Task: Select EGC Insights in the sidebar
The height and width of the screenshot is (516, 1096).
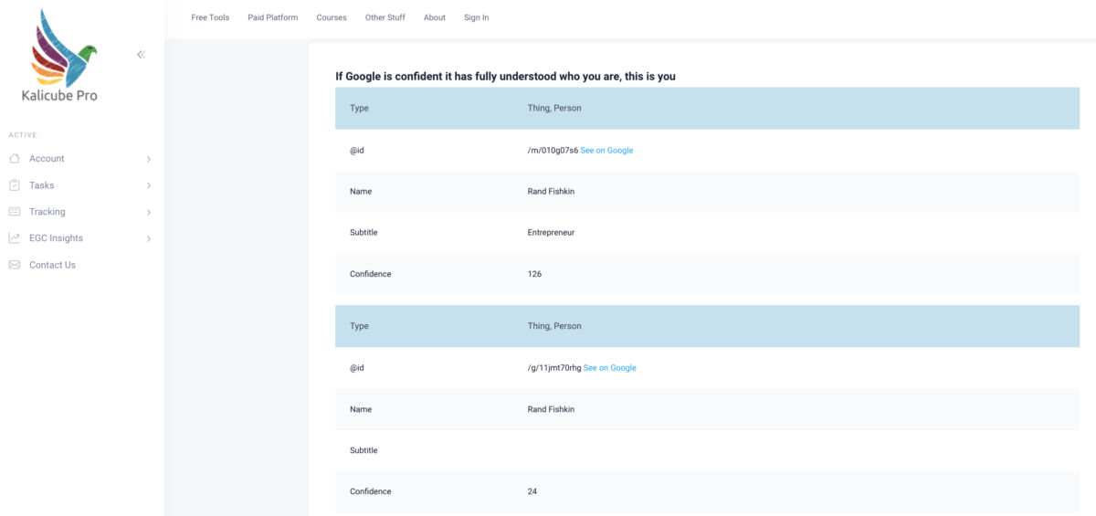Action: coord(56,238)
